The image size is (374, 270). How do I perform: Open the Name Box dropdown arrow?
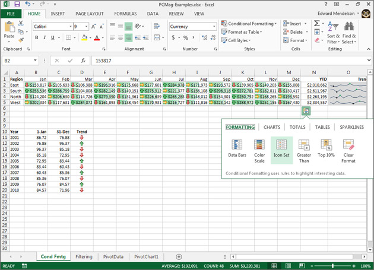pos(35,61)
